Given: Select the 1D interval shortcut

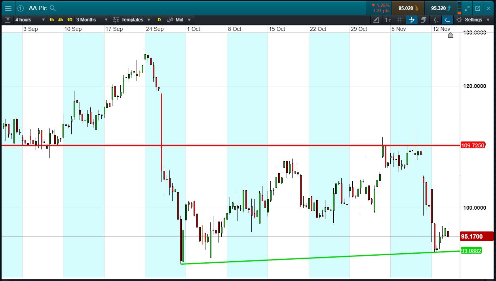Looking at the screenshot, I should point(70,20).
